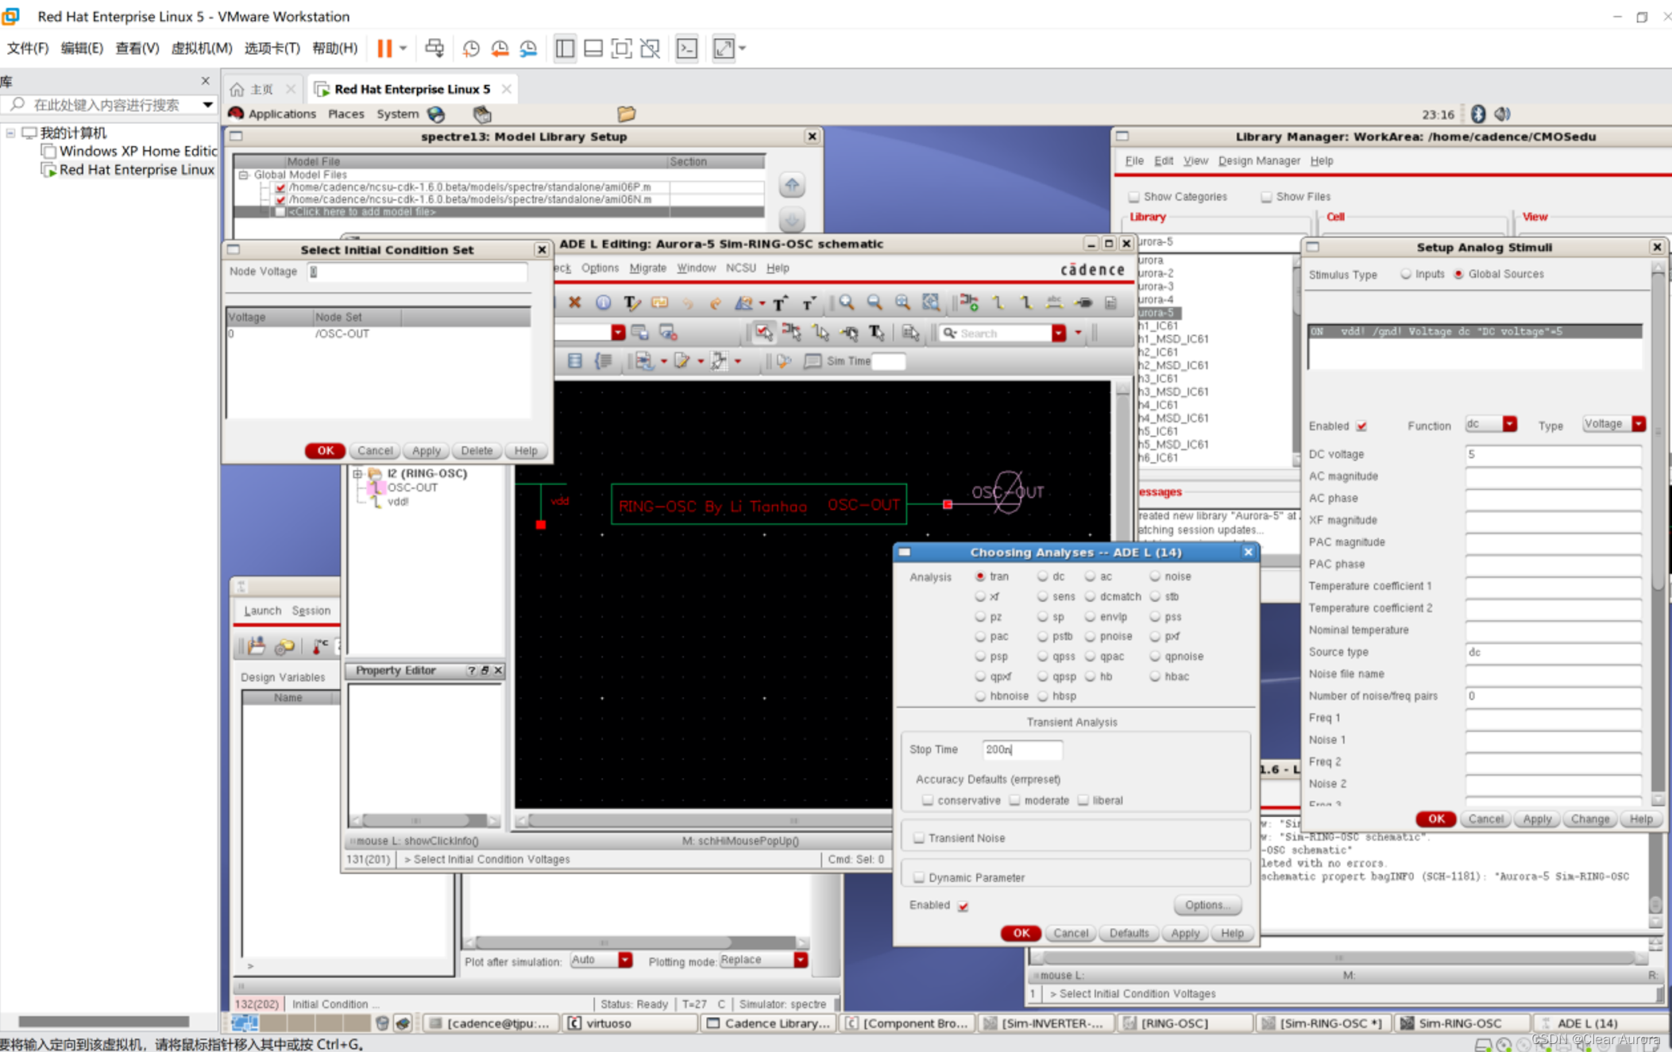Click the VMware console terminal icon
Screen dimensions: 1672x1052
(x=687, y=48)
